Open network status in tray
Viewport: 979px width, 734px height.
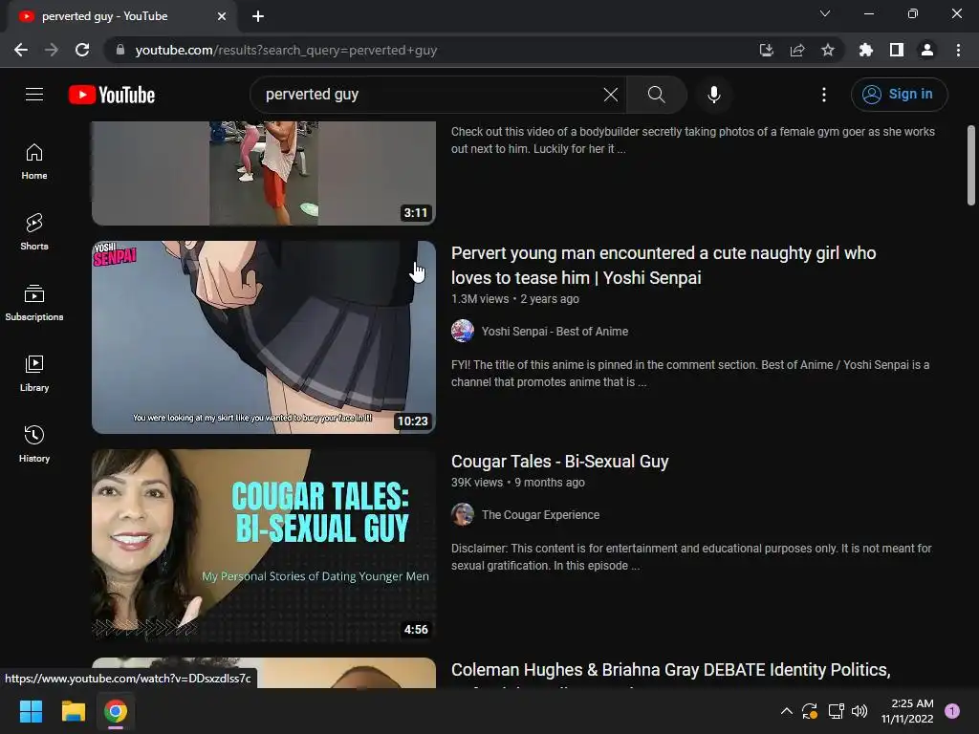click(x=836, y=711)
